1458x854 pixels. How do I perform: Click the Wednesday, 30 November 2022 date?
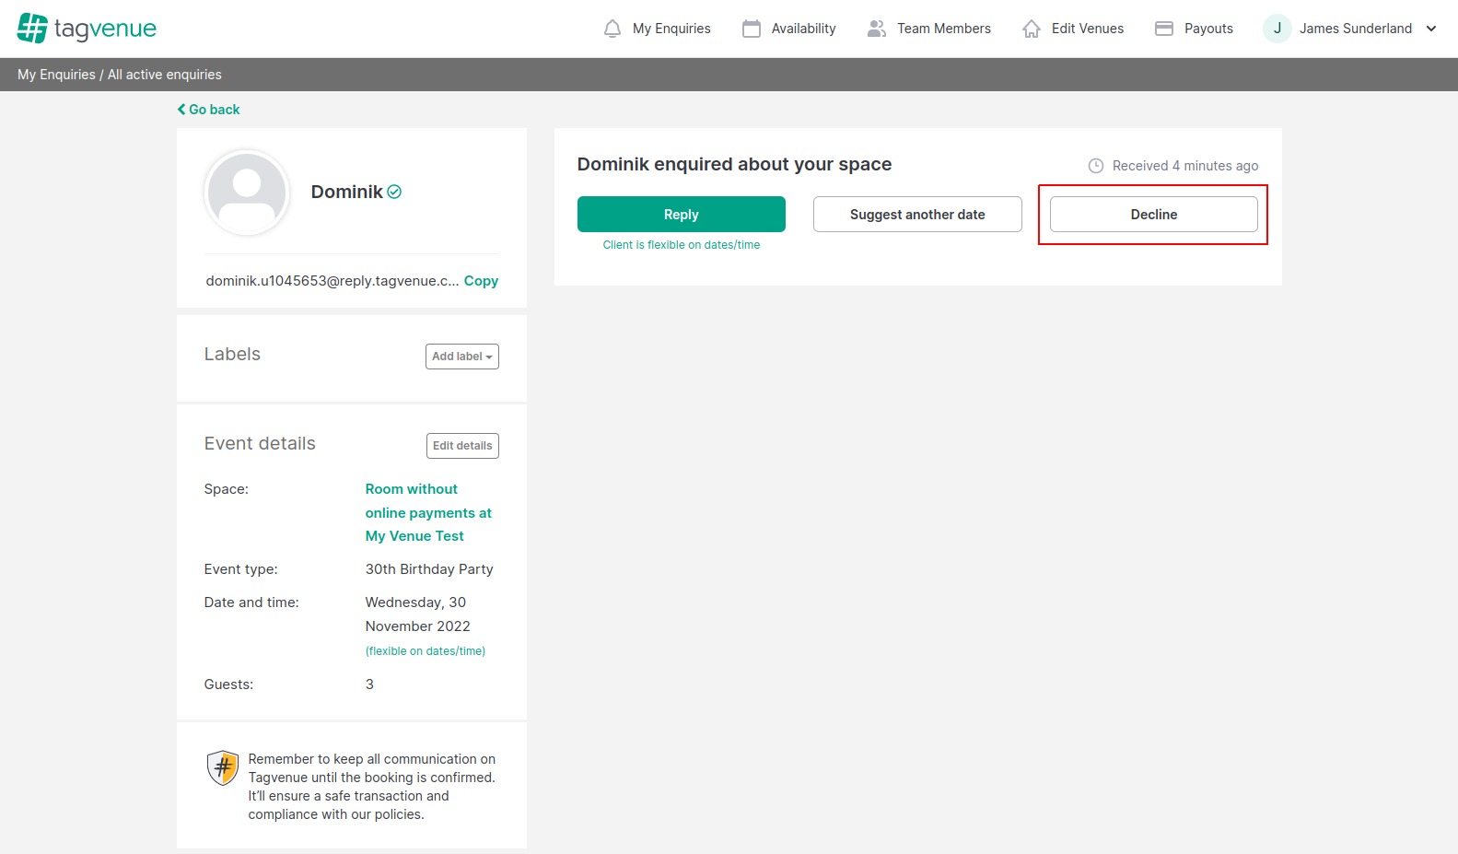point(417,614)
